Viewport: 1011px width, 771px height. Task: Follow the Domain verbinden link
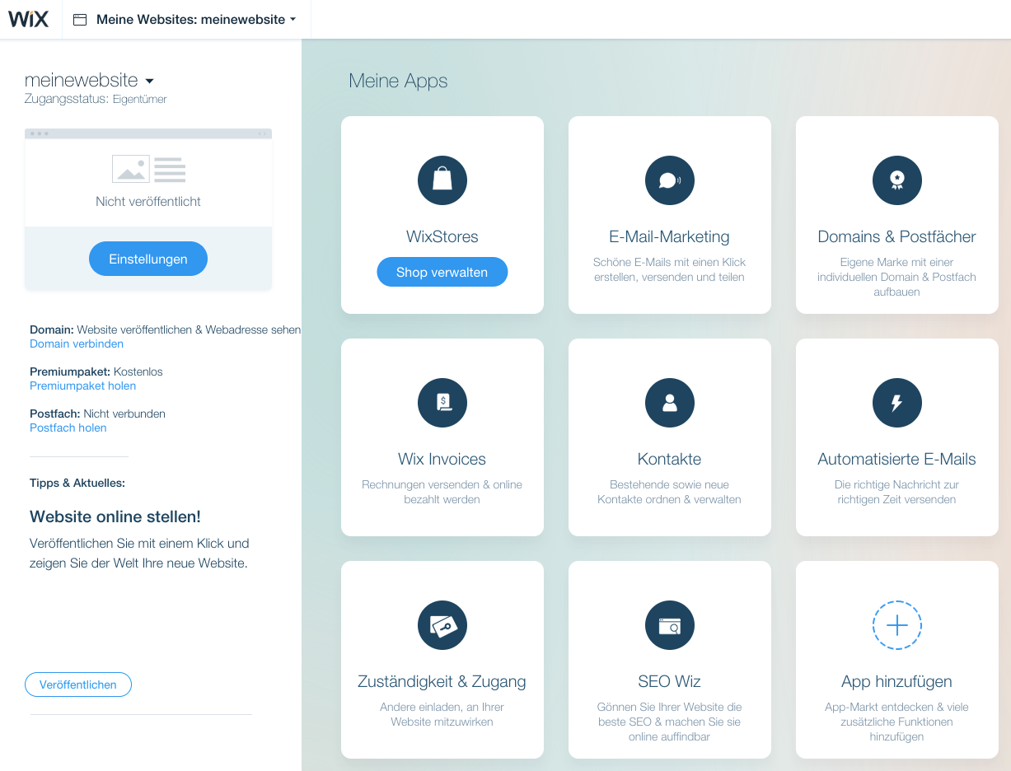(77, 343)
